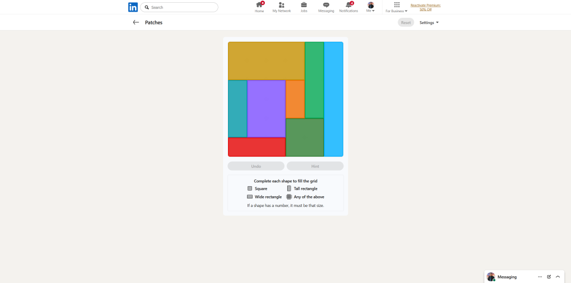Click the Patches page title

coord(154,23)
